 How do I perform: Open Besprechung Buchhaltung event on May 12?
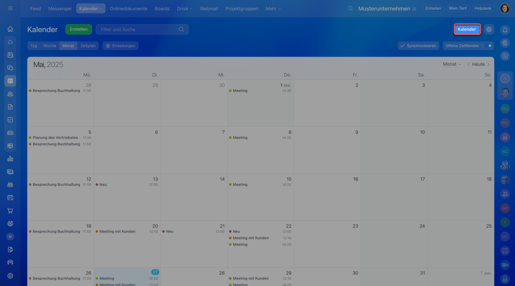[60, 185]
